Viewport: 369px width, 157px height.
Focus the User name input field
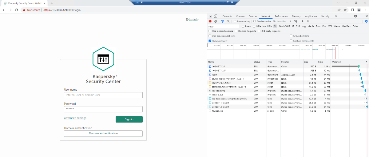coord(103,95)
